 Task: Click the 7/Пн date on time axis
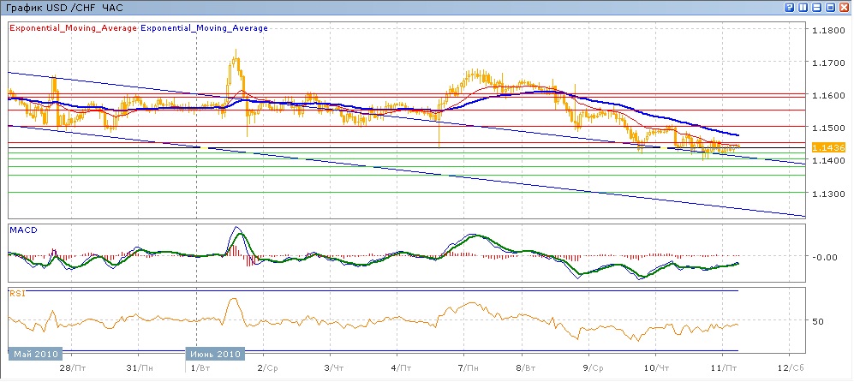(468, 367)
